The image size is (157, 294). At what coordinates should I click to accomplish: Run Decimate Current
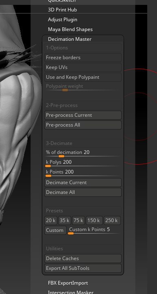(83, 183)
